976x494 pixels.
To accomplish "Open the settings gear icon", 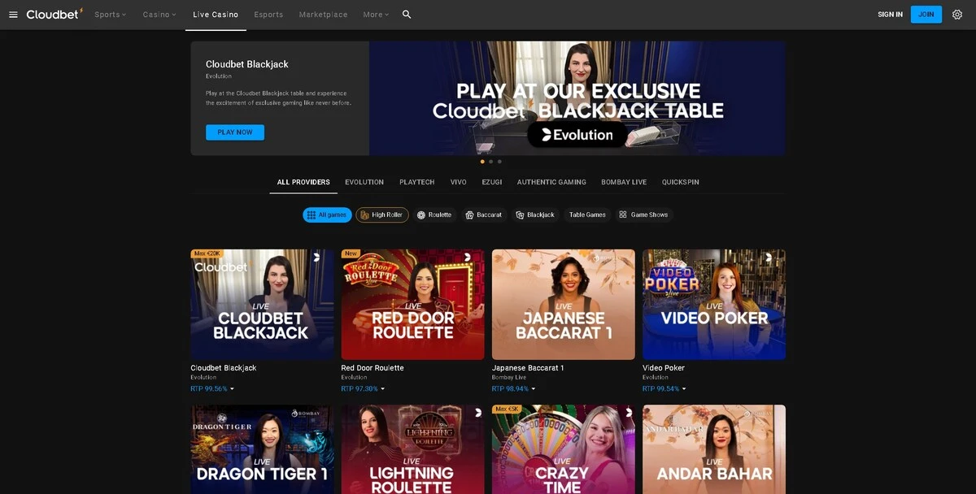I will click(x=957, y=15).
